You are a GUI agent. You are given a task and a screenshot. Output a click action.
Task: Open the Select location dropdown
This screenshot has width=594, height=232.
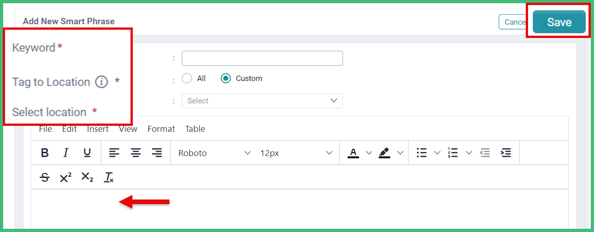[x=262, y=101]
